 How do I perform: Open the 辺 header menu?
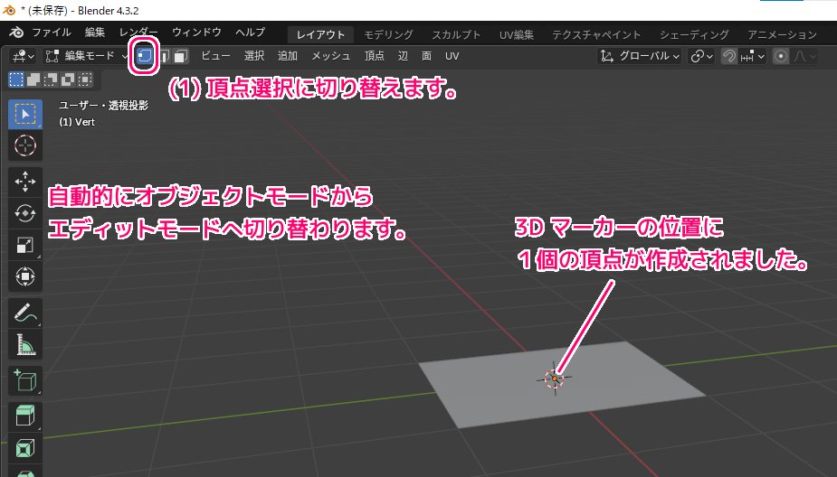pyautogui.click(x=403, y=56)
